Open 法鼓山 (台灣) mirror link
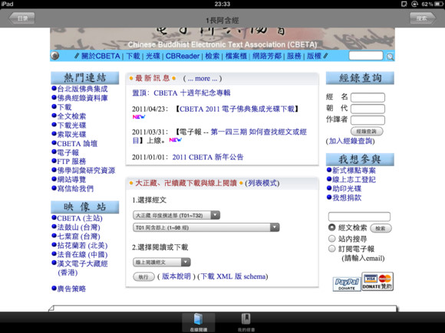This screenshot has width=445, height=333. (x=78, y=227)
